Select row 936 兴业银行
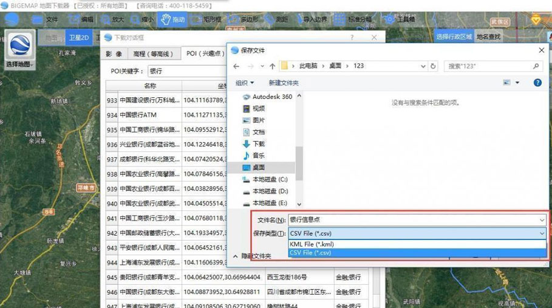The image size is (552, 308). point(166,145)
